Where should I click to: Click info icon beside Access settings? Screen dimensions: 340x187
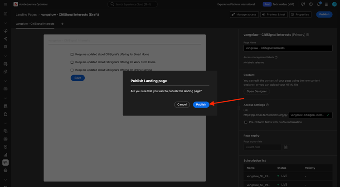coord(267,105)
